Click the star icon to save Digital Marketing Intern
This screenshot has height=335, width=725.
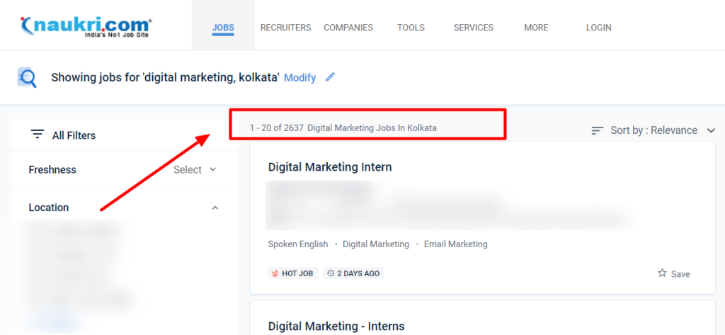(x=662, y=273)
